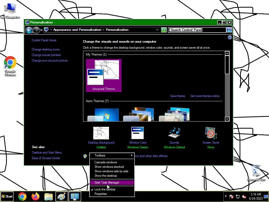Click the Action Center flag tray icon

click(x=231, y=196)
